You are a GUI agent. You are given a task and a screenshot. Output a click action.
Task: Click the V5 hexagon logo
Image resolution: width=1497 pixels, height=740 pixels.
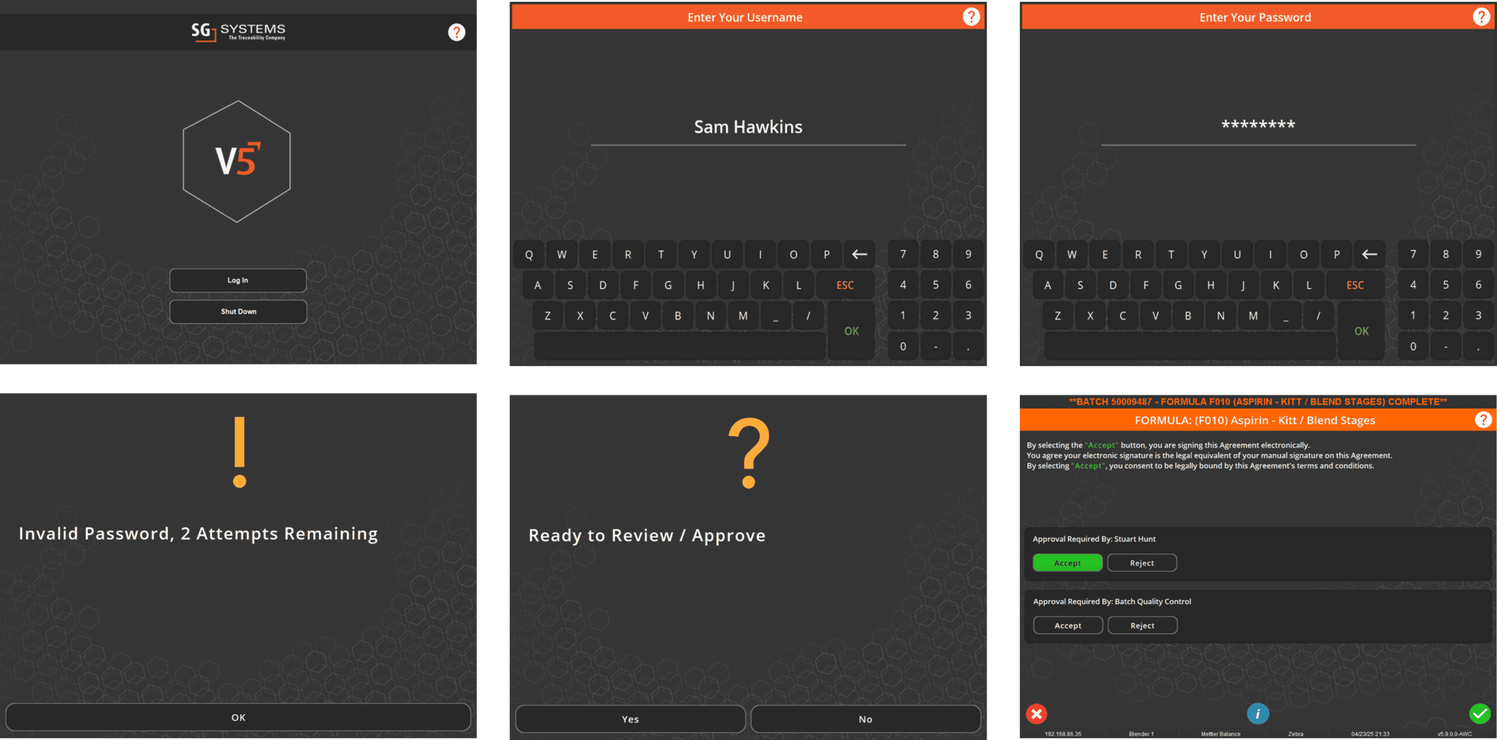click(x=237, y=161)
